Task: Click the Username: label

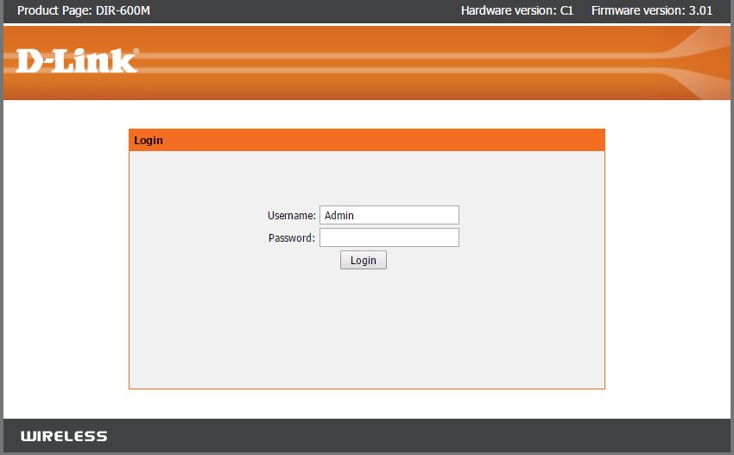Action: click(x=292, y=215)
